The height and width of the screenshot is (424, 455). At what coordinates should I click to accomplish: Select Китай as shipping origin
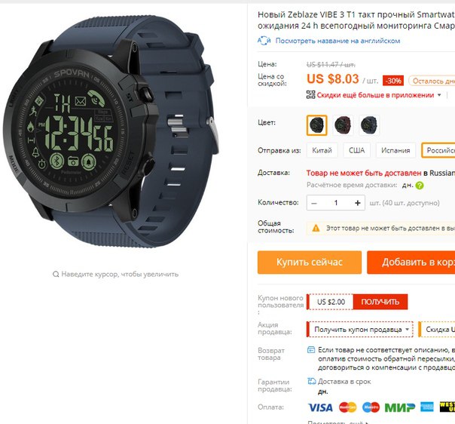322,151
